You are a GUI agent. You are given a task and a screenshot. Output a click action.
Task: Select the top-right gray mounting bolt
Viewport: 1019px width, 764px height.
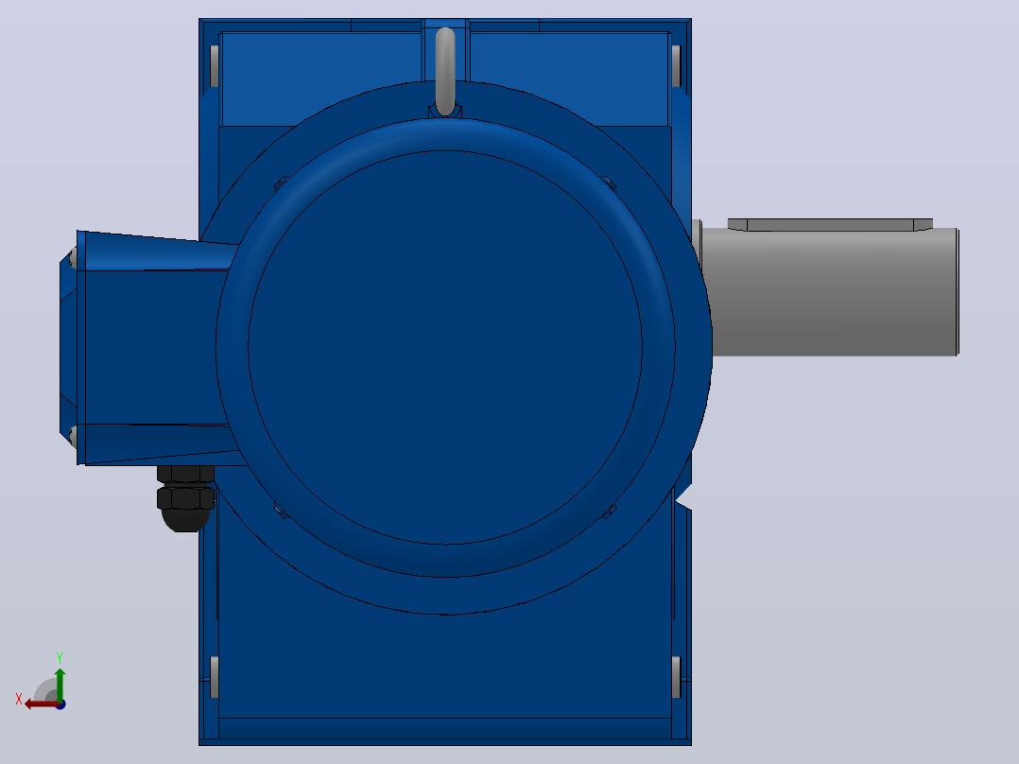point(676,65)
